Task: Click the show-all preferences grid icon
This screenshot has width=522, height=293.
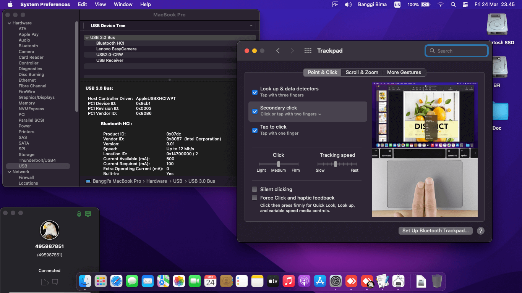Action: point(308,50)
